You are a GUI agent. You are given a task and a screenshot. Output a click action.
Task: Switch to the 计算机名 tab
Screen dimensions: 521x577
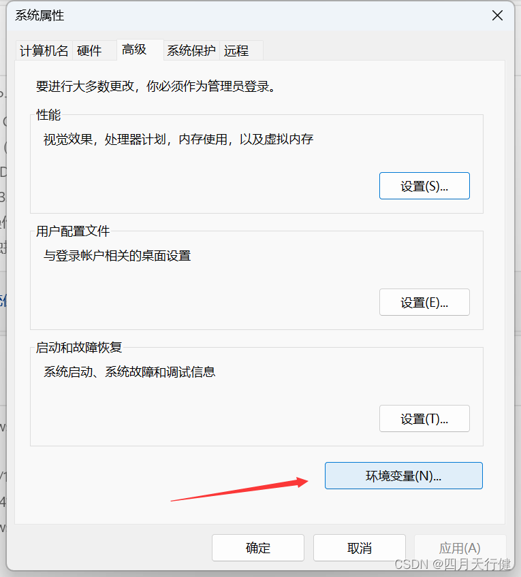[44, 51]
